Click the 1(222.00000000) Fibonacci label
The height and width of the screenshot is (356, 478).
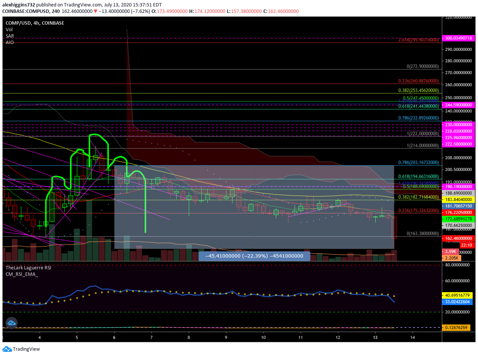(x=423, y=134)
